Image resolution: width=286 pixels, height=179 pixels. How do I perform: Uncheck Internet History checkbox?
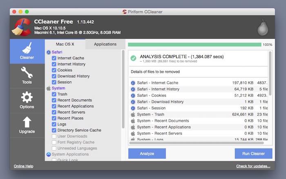point(54,64)
